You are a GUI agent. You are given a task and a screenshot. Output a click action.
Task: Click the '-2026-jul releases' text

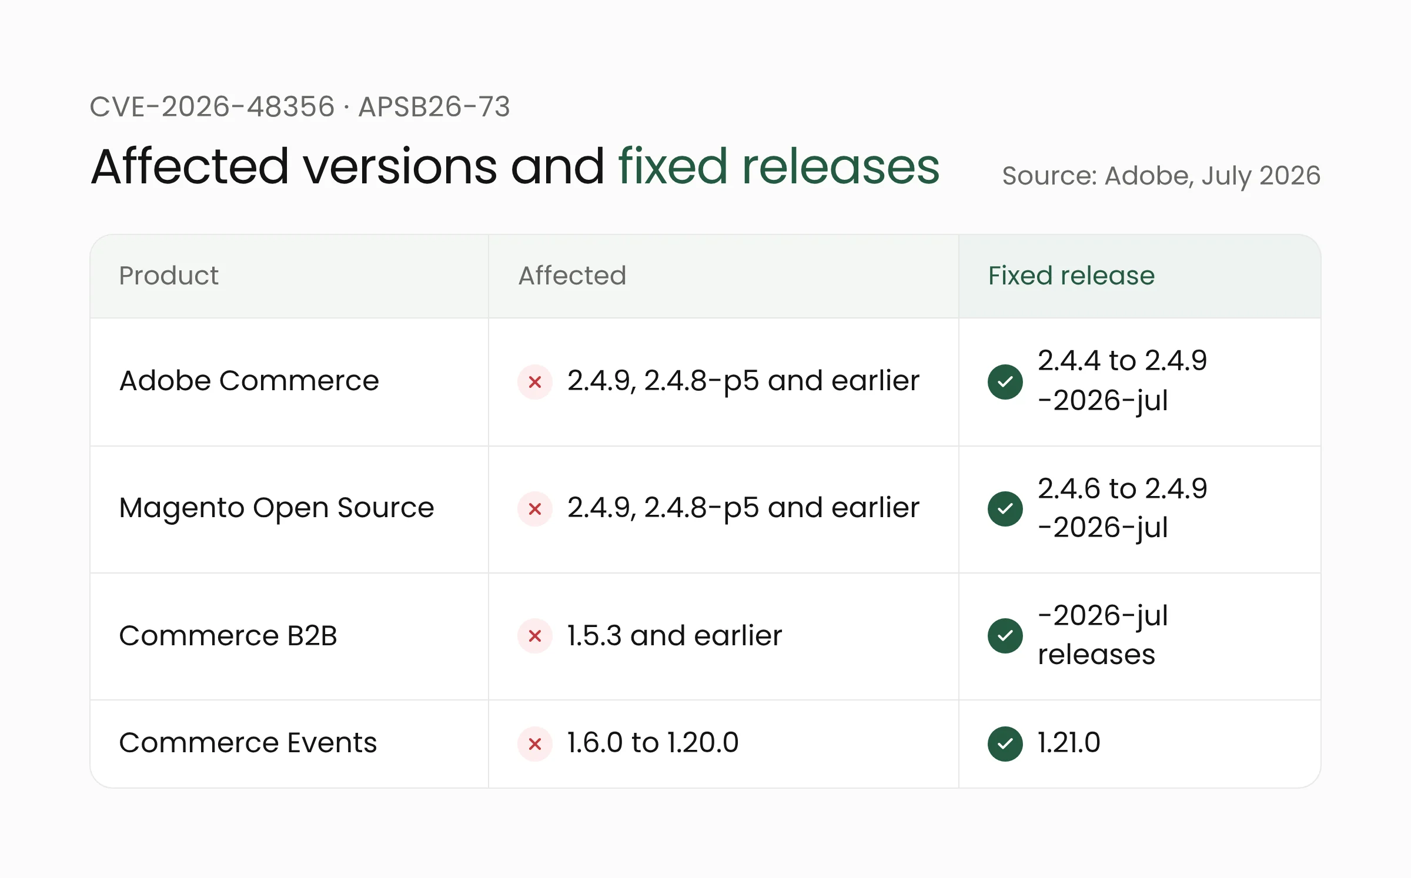(1103, 635)
